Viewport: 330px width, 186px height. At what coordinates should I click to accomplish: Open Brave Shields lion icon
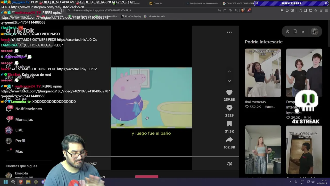click(x=243, y=10)
